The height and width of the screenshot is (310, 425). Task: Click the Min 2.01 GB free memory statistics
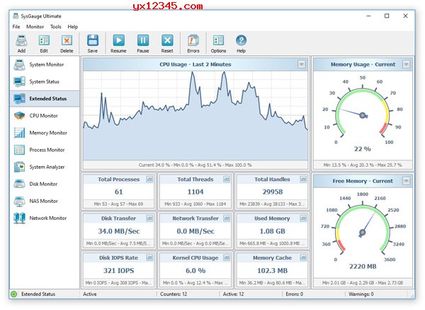tap(363, 282)
